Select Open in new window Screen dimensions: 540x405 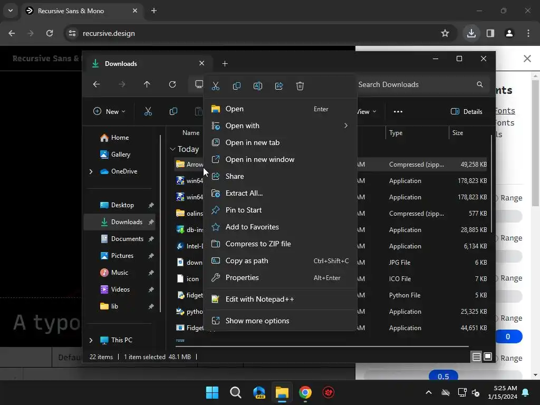point(281,159)
